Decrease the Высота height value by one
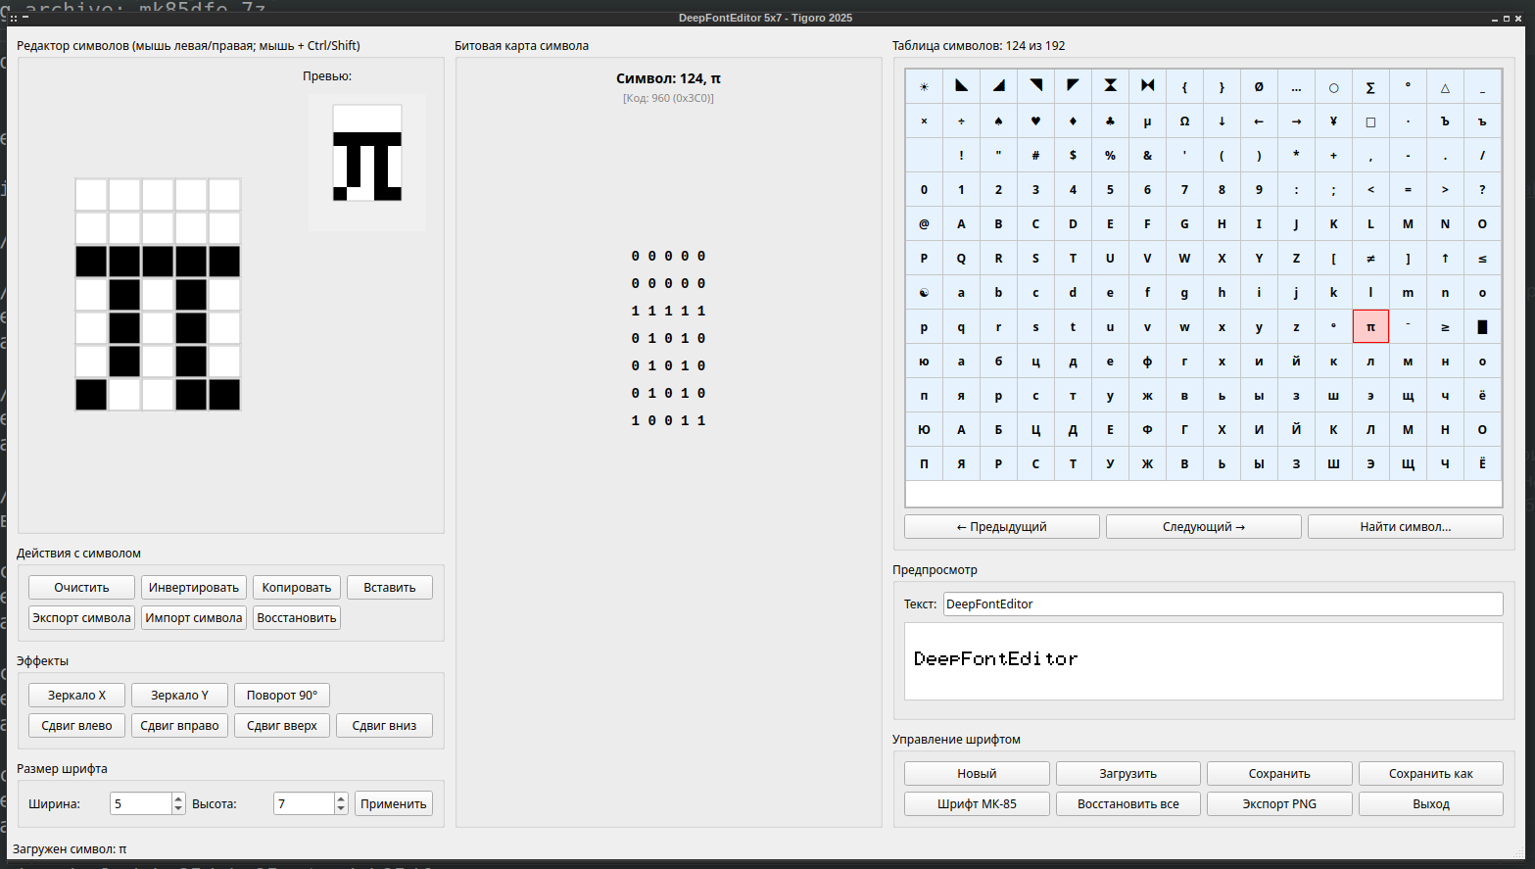This screenshot has width=1535, height=869. (x=341, y=809)
